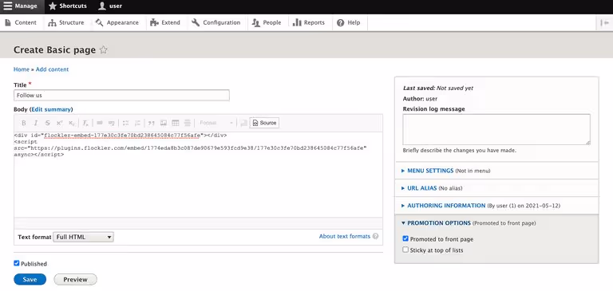
Task: Click the Preview button
Action: click(x=76, y=279)
